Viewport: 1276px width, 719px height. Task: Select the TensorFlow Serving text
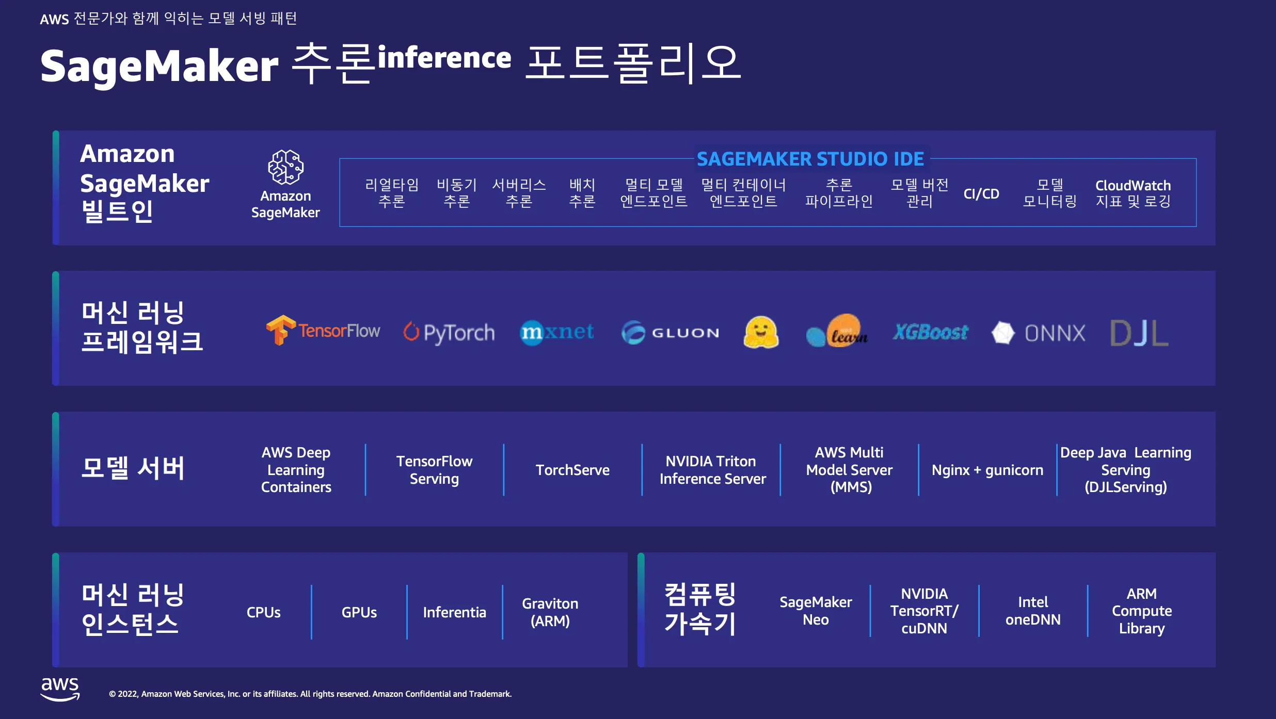click(434, 470)
